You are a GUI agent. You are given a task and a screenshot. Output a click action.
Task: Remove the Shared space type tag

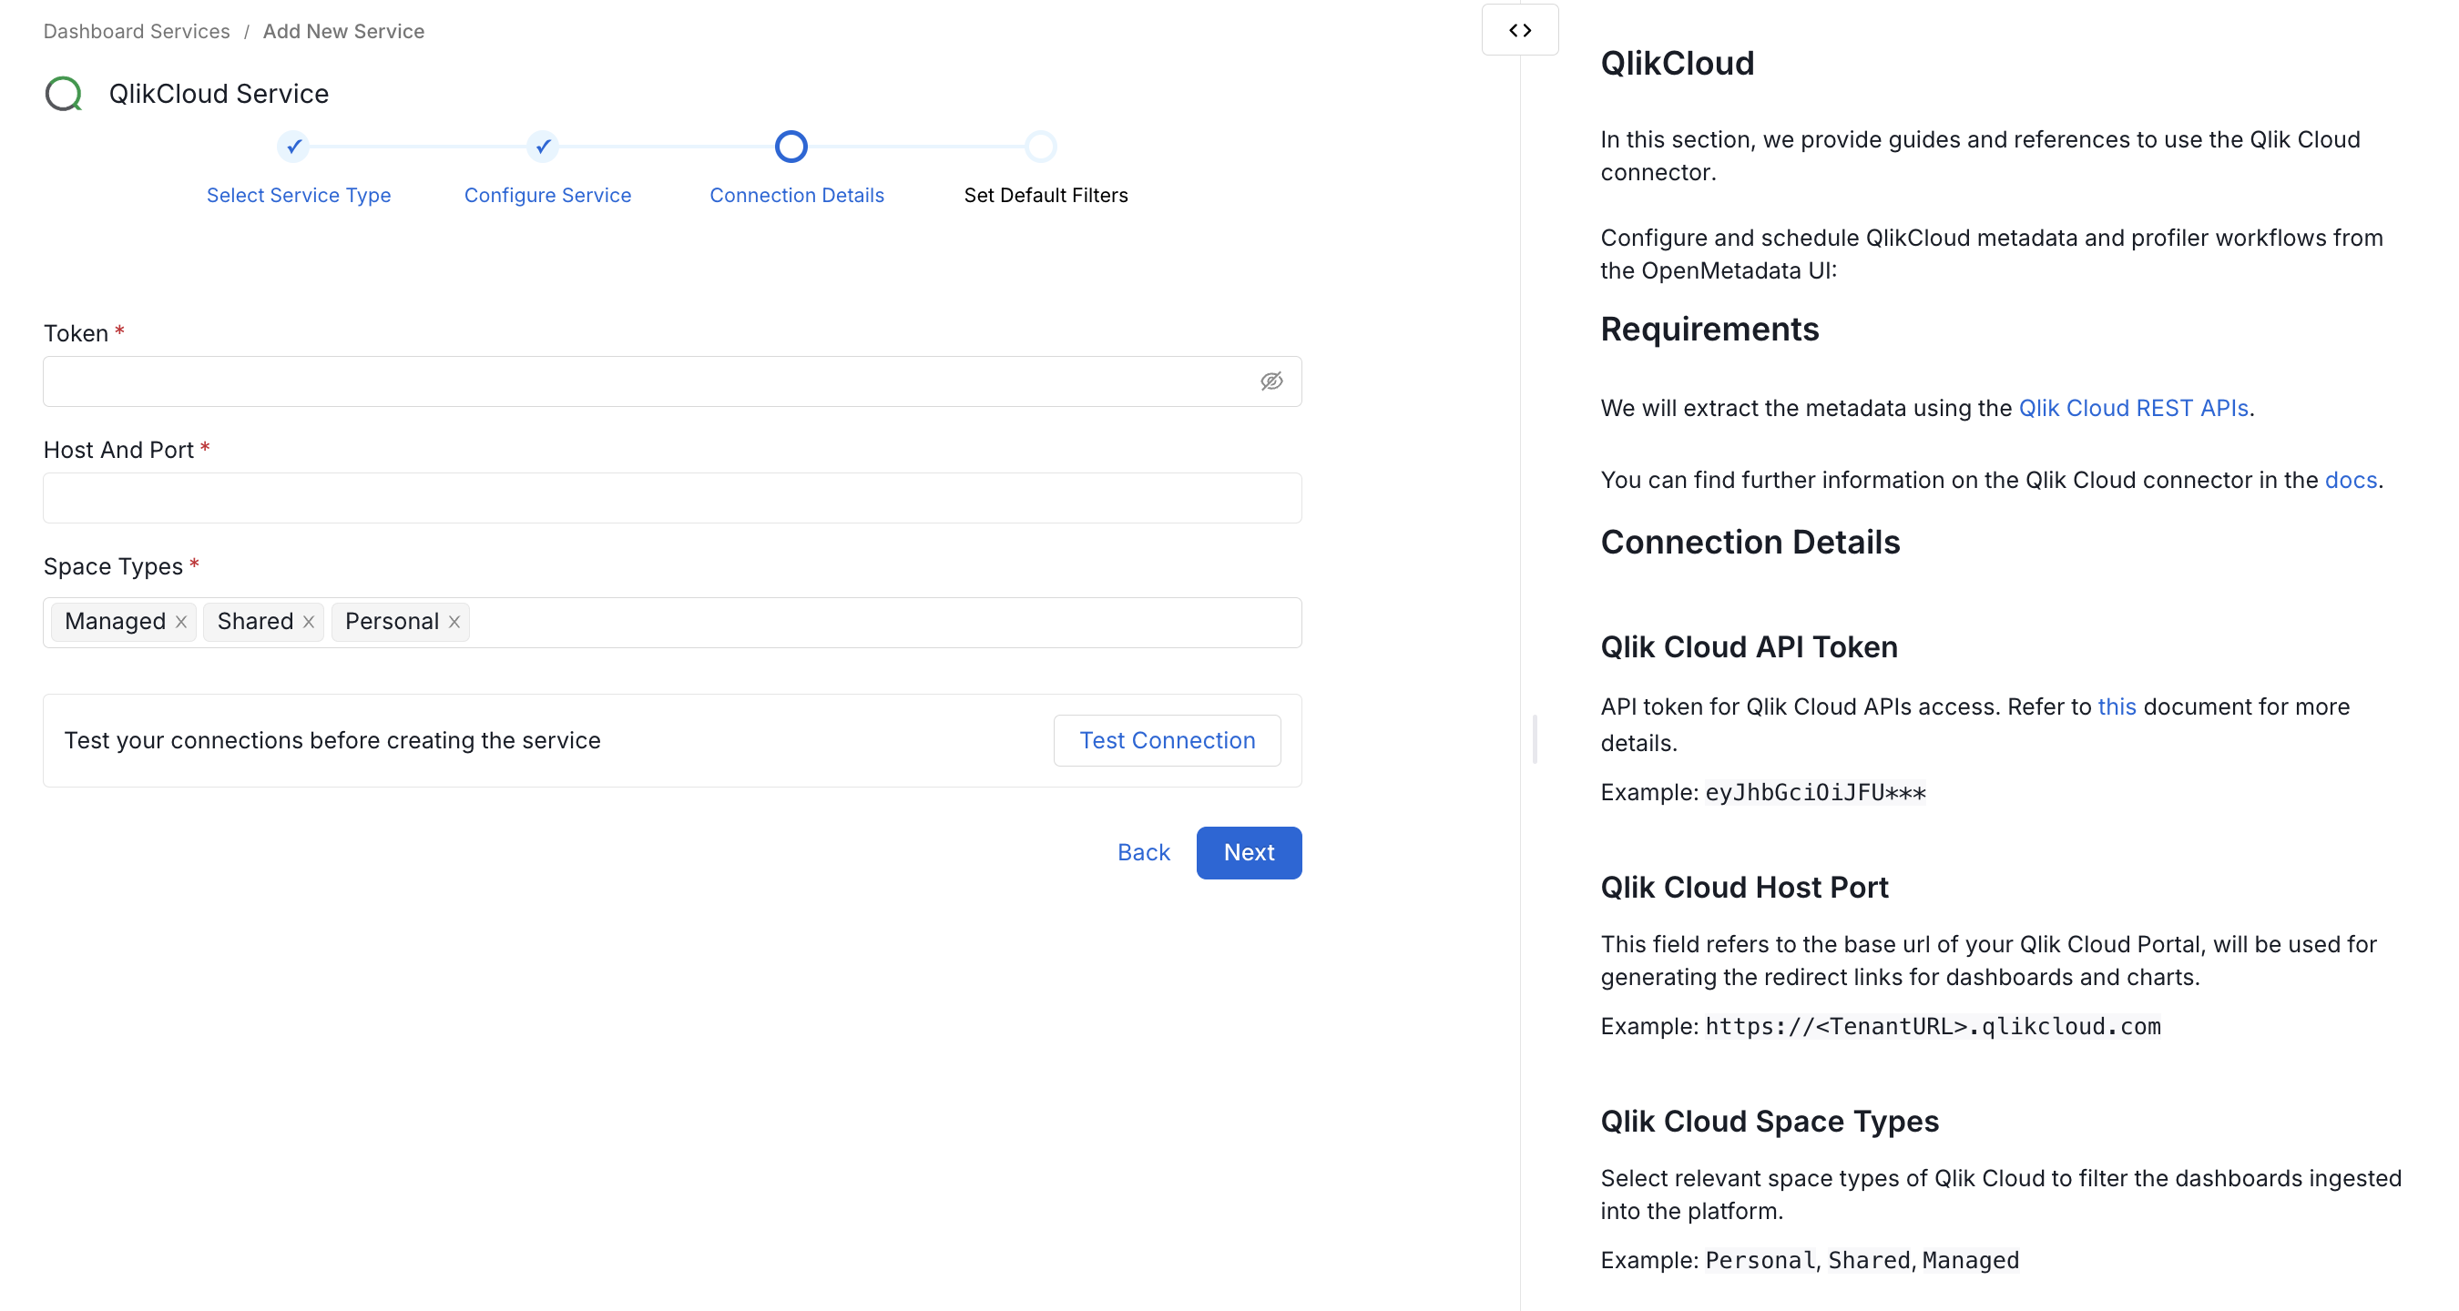pos(309,621)
